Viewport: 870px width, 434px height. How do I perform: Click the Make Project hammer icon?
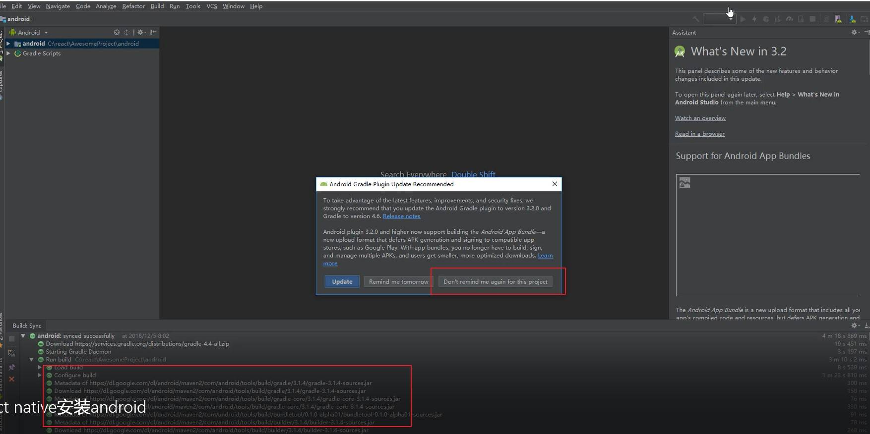pos(696,19)
